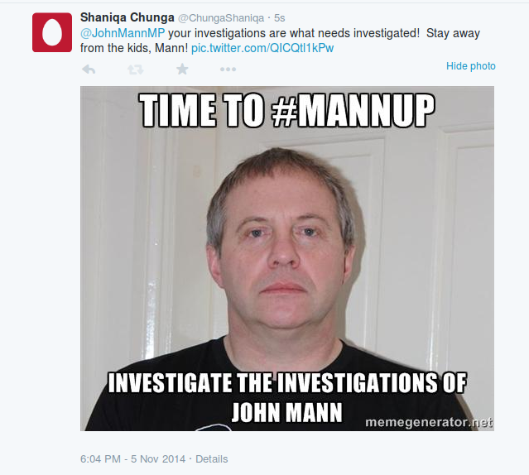Viewport: 529px width, 475px height.
Task: Hide the expanded photo
Action: tap(470, 66)
